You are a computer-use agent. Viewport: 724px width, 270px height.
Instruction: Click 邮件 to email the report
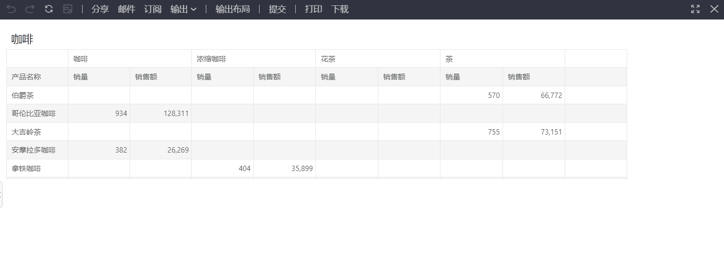tap(127, 9)
